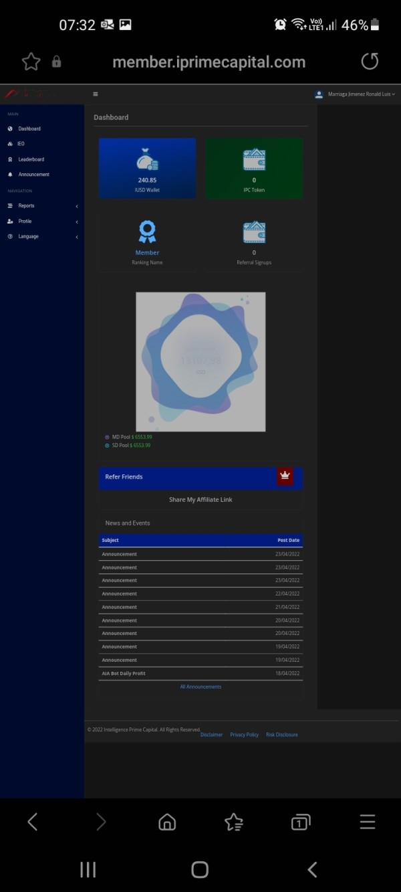Tap the browser back arrow
401x892 pixels.
click(33, 822)
